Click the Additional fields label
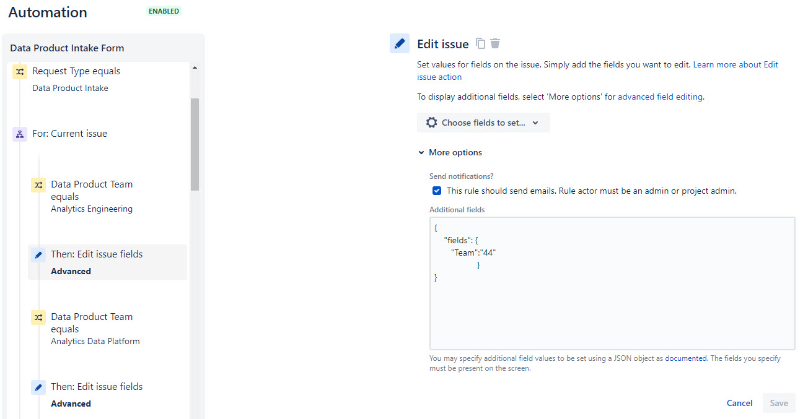The height and width of the screenshot is (419, 808). pos(457,210)
